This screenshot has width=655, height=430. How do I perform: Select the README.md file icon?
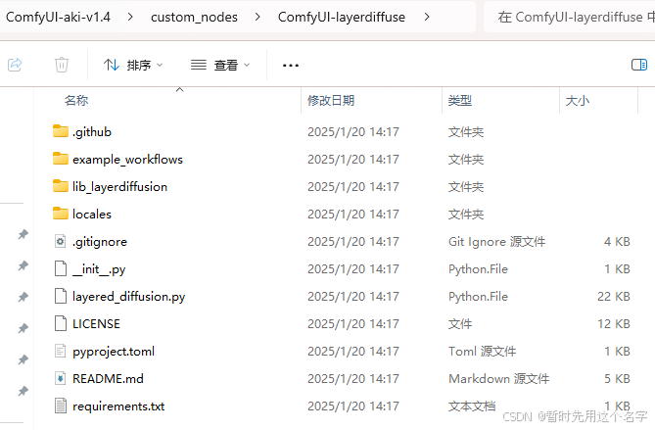coord(61,378)
